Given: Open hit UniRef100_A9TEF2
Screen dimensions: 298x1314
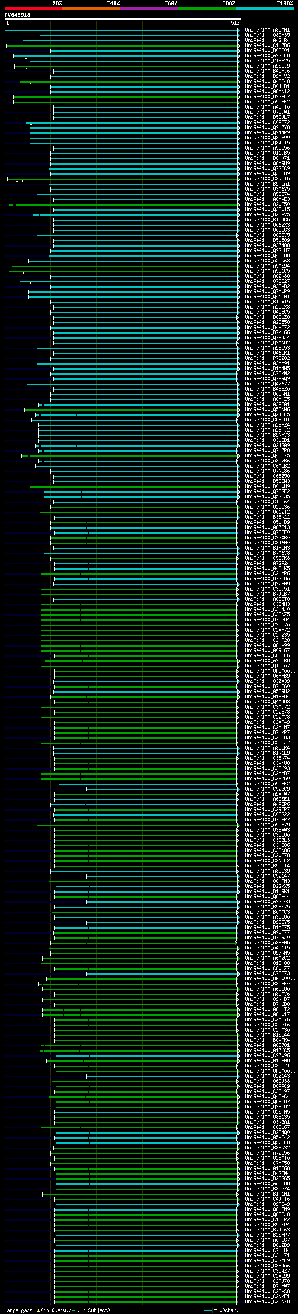Looking at the screenshot, I should pos(267,784).
